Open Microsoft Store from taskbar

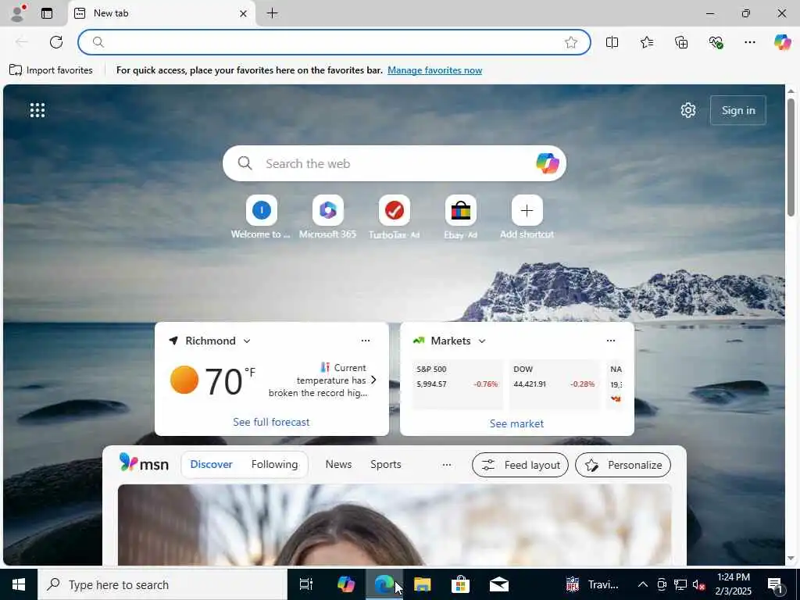(x=460, y=584)
